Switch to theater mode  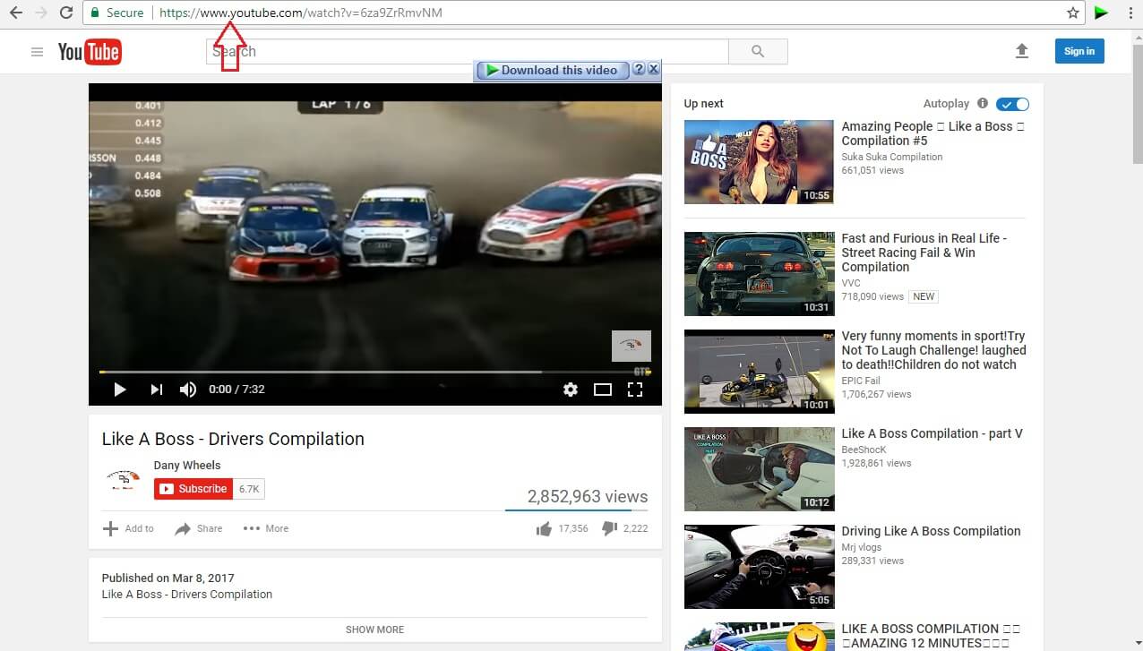[x=603, y=390]
